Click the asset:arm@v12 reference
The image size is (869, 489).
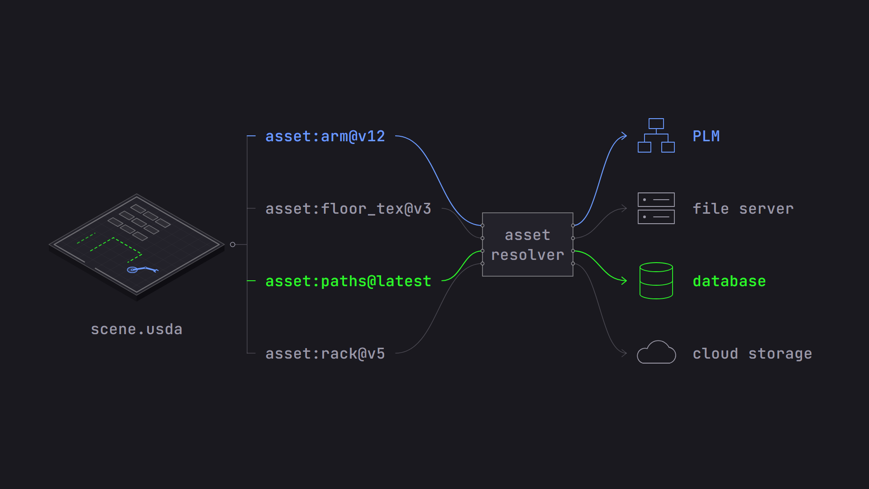tap(325, 136)
